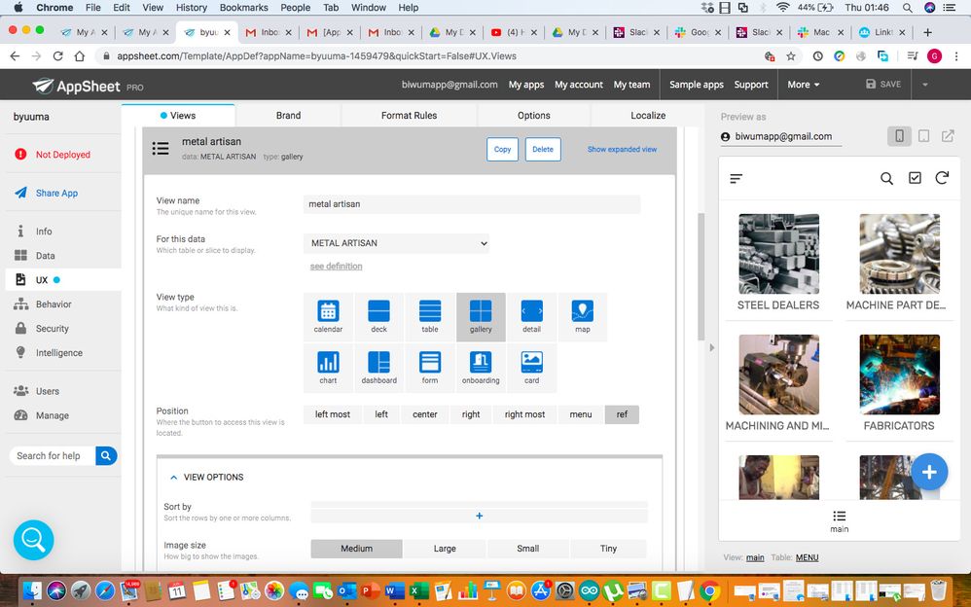
Task: Select the map view type
Action: coord(582,316)
